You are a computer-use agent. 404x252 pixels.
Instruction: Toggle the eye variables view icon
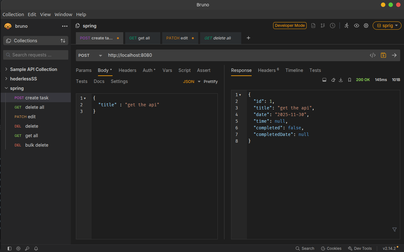[x=357, y=26]
